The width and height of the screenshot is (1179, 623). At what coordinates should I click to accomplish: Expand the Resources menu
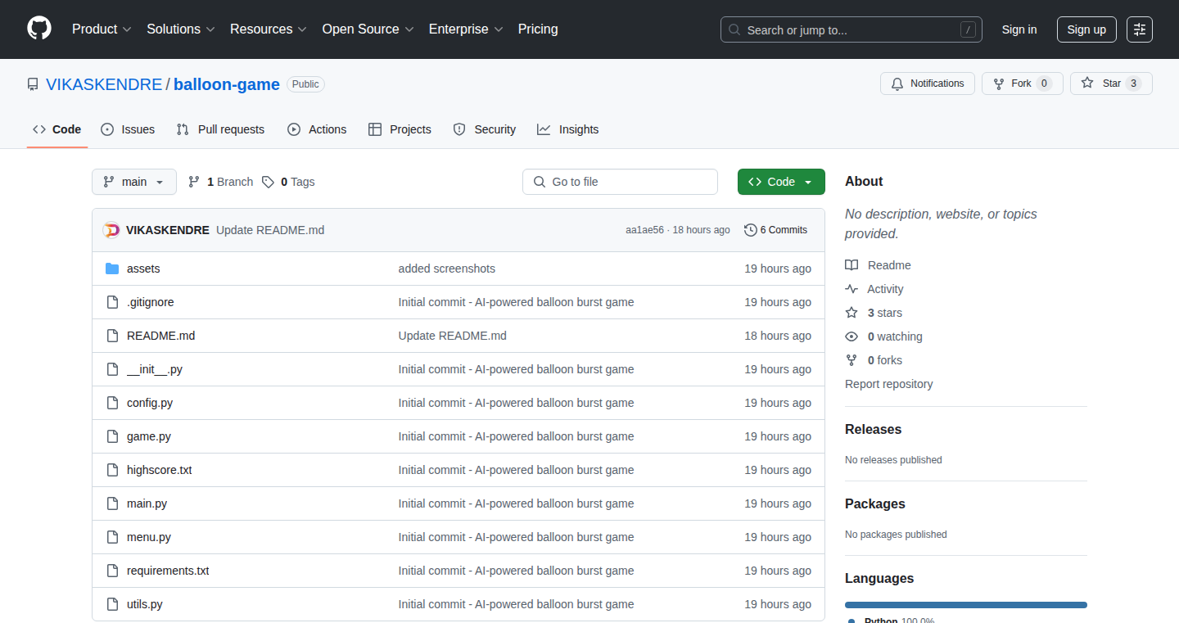coord(269,29)
